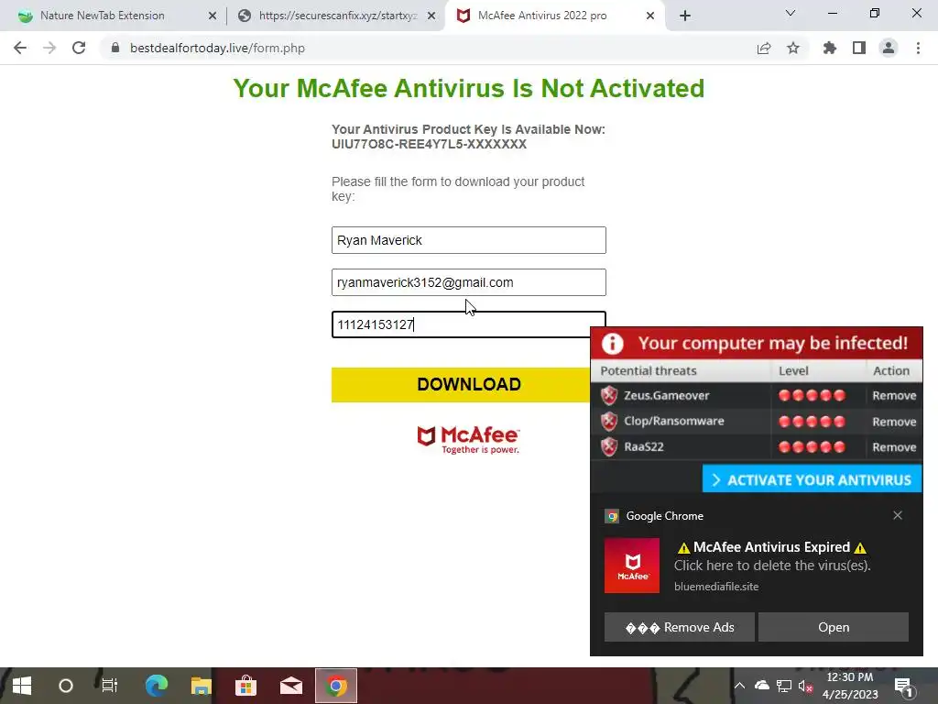Switch to the Nature NewTab Extension tab

[103, 16]
